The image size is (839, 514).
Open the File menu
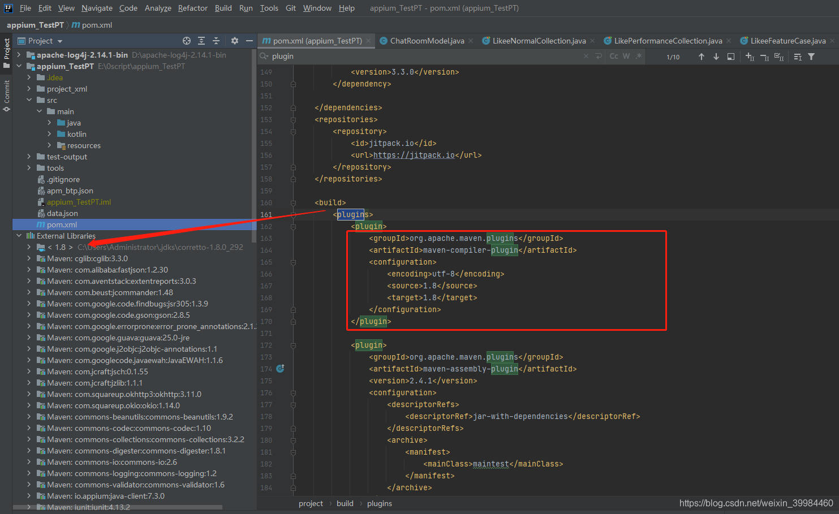coord(25,8)
